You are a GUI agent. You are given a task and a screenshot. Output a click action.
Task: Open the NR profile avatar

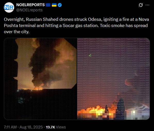9,7
